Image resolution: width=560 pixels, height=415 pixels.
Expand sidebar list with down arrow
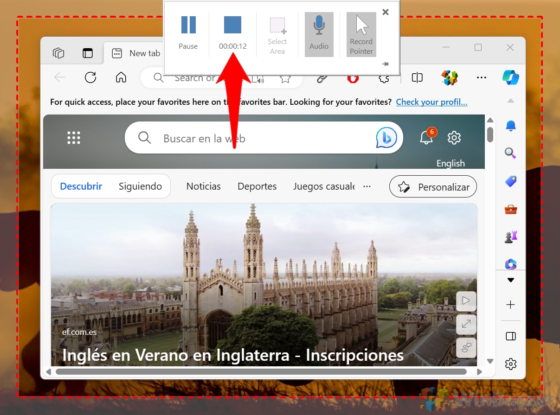(x=510, y=280)
